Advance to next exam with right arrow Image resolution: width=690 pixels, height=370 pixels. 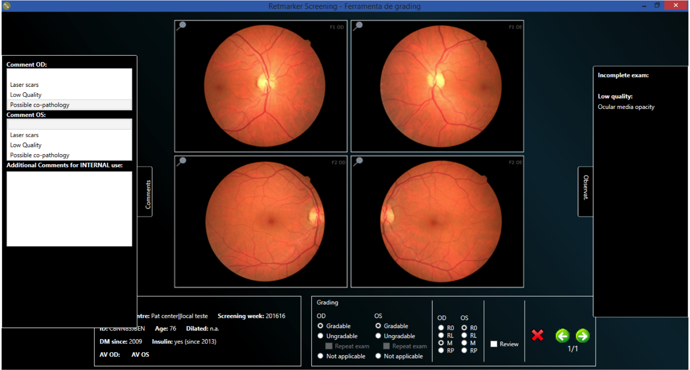coord(583,336)
